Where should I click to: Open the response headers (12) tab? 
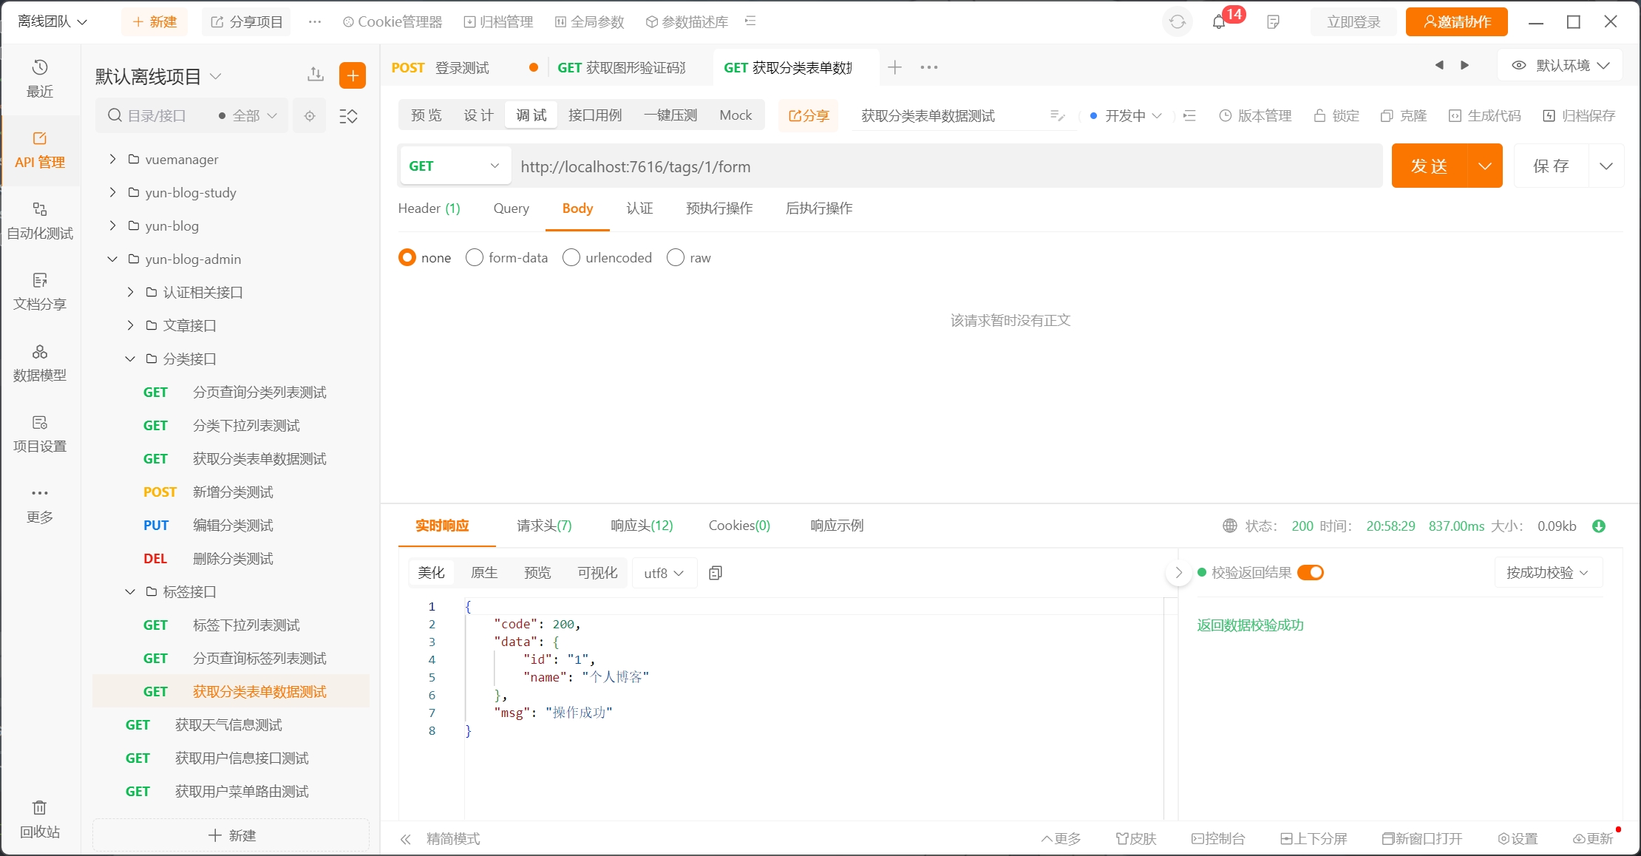(642, 526)
